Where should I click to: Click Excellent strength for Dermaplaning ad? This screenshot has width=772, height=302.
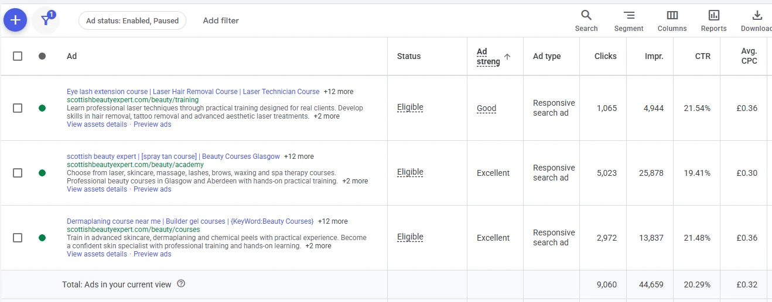click(493, 238)
